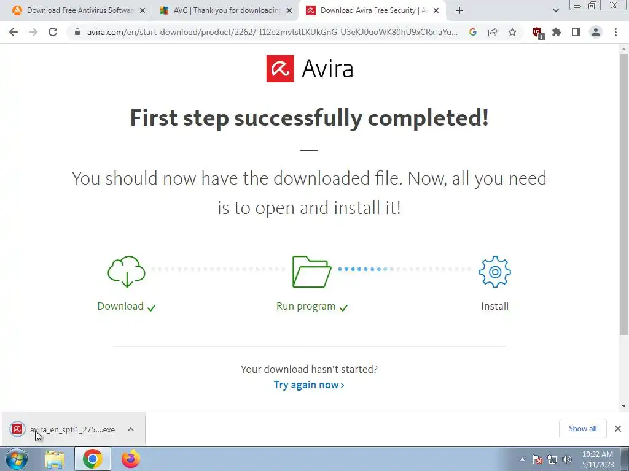Reload the Avira download page

pyautogui.click(x=53, y=32)
